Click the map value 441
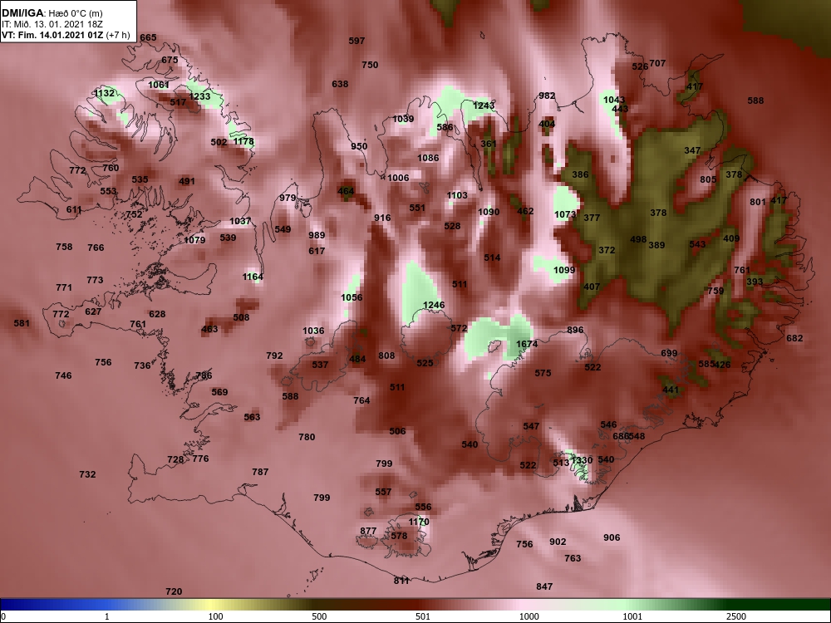 click(671, 390)
